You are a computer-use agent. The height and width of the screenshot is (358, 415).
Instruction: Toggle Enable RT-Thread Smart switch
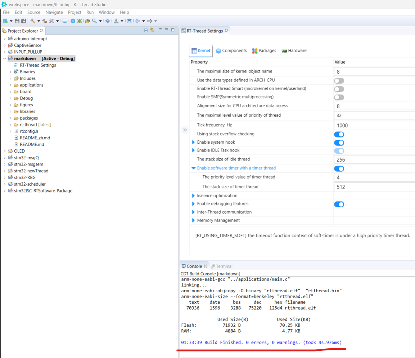pyautogui.click(x=339, y=89)
